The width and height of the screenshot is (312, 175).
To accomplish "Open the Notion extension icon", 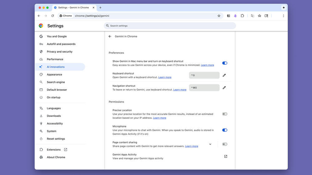I will pyautogui.click(x=228, y=16).
